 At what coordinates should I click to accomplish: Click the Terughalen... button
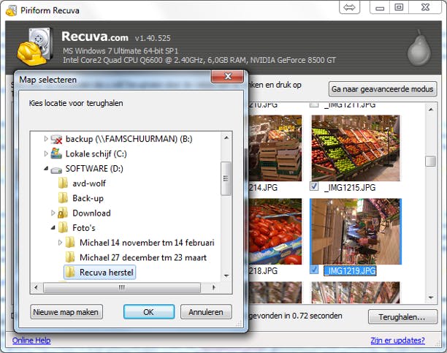pos(402,316)
